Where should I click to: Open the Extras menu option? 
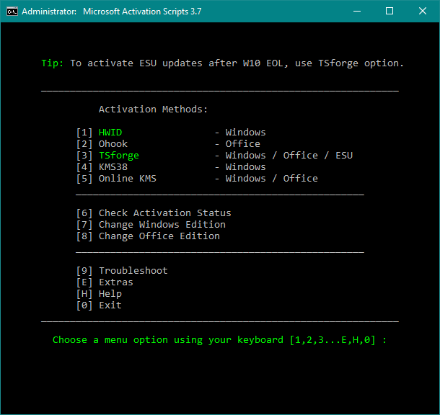(x=115, y=282)
